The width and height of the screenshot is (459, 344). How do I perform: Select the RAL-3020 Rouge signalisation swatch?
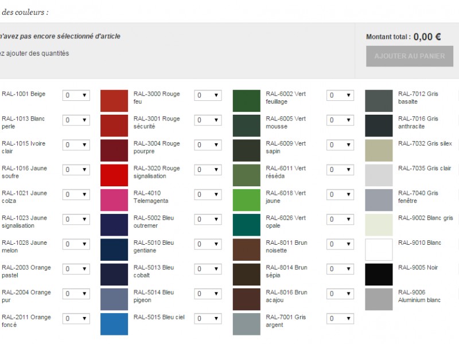coord(114,175)
